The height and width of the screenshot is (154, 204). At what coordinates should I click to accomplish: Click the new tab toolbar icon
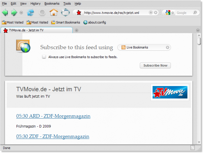pos(65,12)
